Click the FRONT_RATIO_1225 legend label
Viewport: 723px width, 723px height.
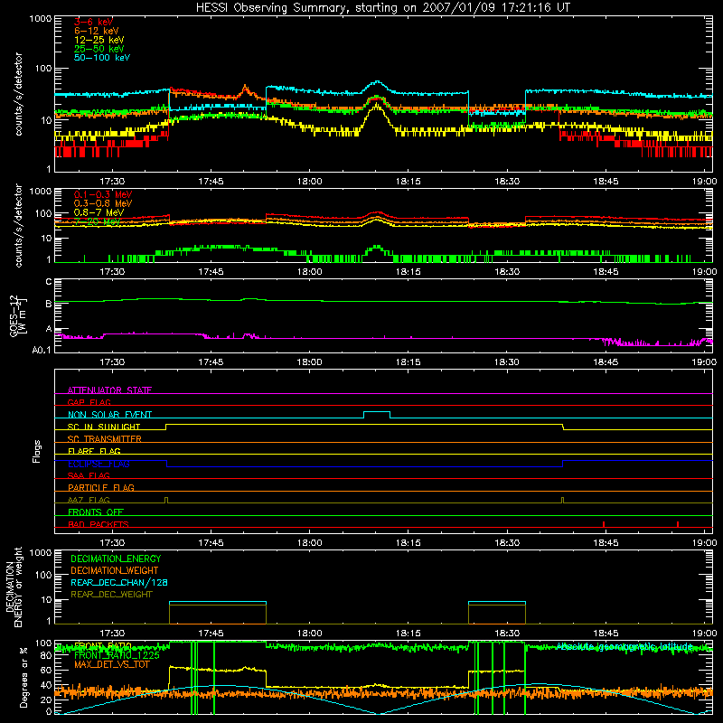click(x=117, y=655)
